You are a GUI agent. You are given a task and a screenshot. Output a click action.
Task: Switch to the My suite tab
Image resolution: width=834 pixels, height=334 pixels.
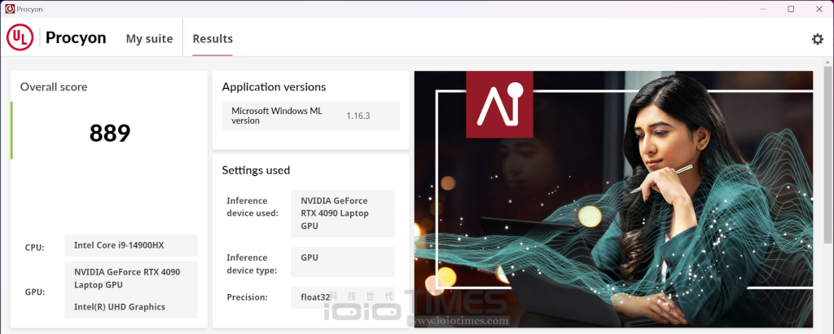click(150, 39)
